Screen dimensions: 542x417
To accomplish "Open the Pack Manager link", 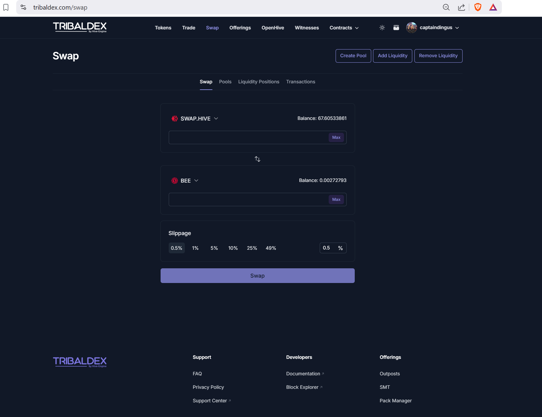I will [x=395, y=401].
